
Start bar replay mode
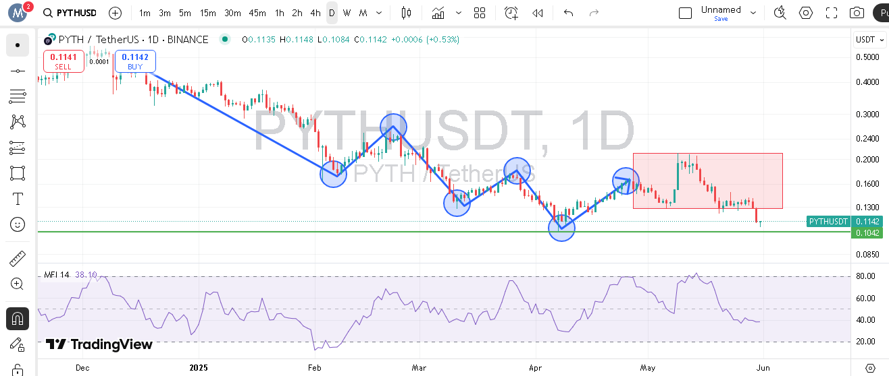(538, 13)
